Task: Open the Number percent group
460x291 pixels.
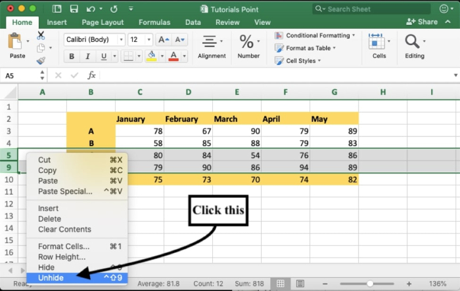Action: coord(248,47)
